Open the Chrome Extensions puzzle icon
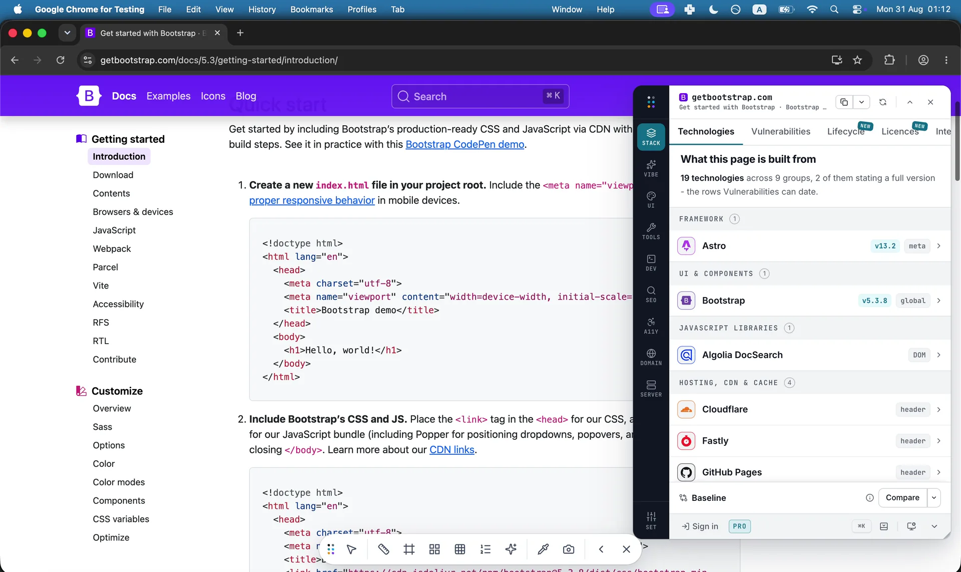Viewport: 961px width, 572px height. (x=889, y=60)
